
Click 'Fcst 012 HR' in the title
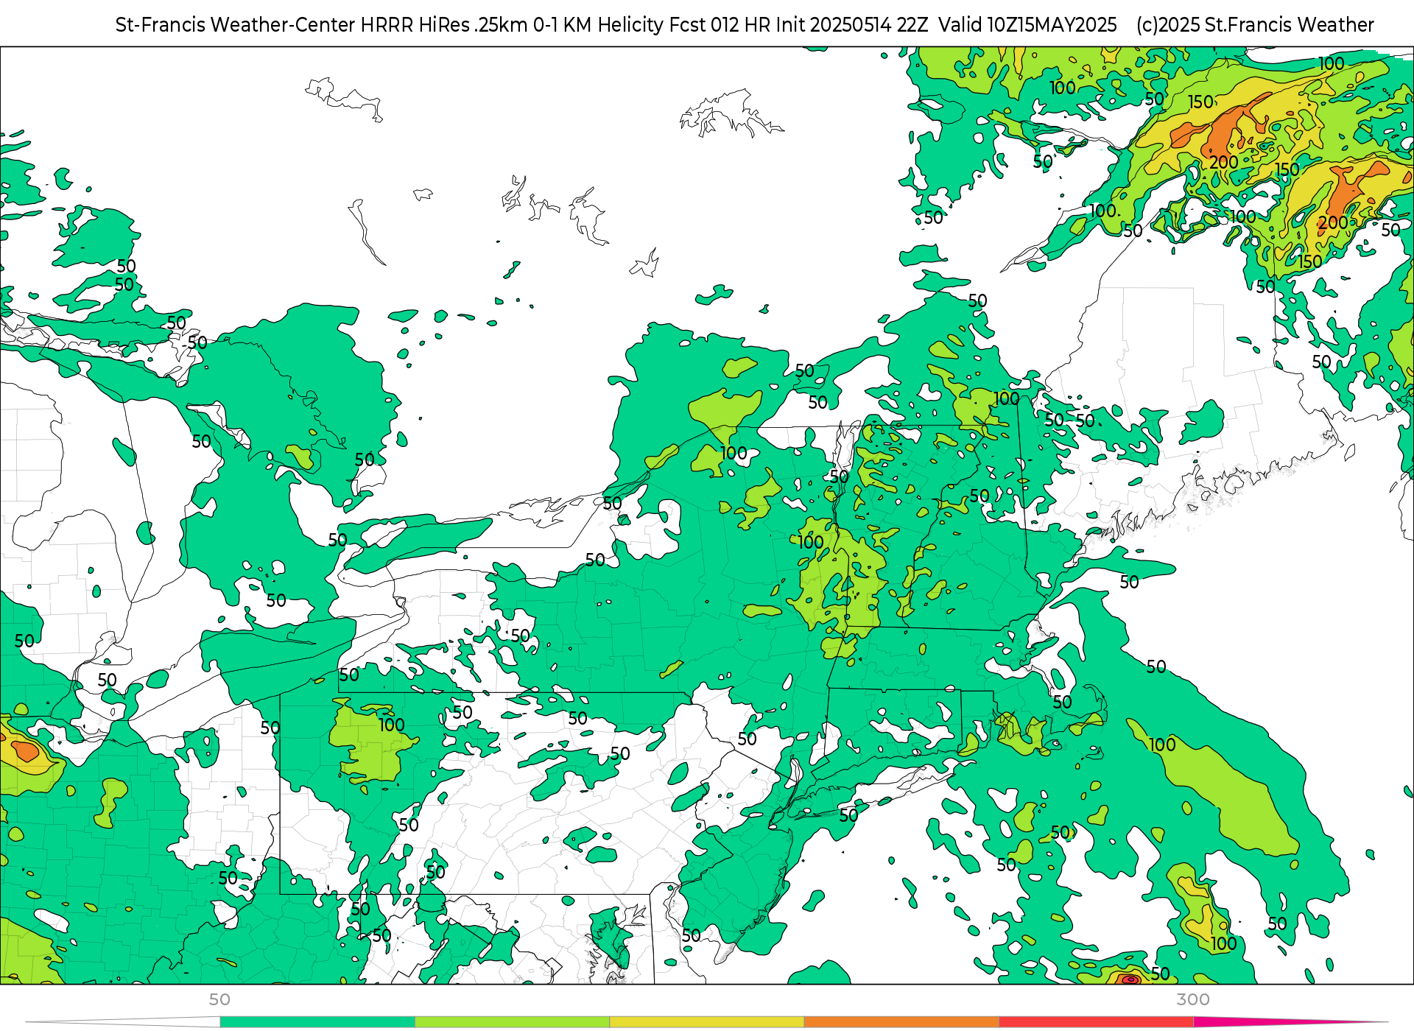720,25
